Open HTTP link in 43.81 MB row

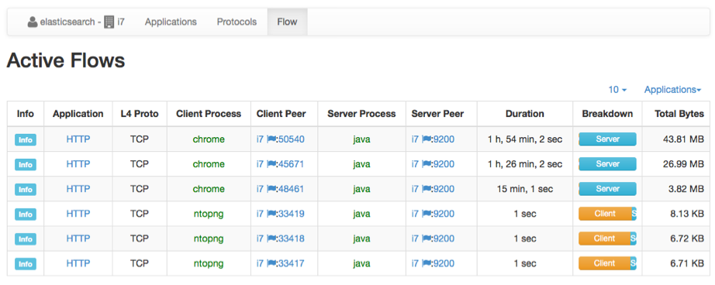[78, 139]
